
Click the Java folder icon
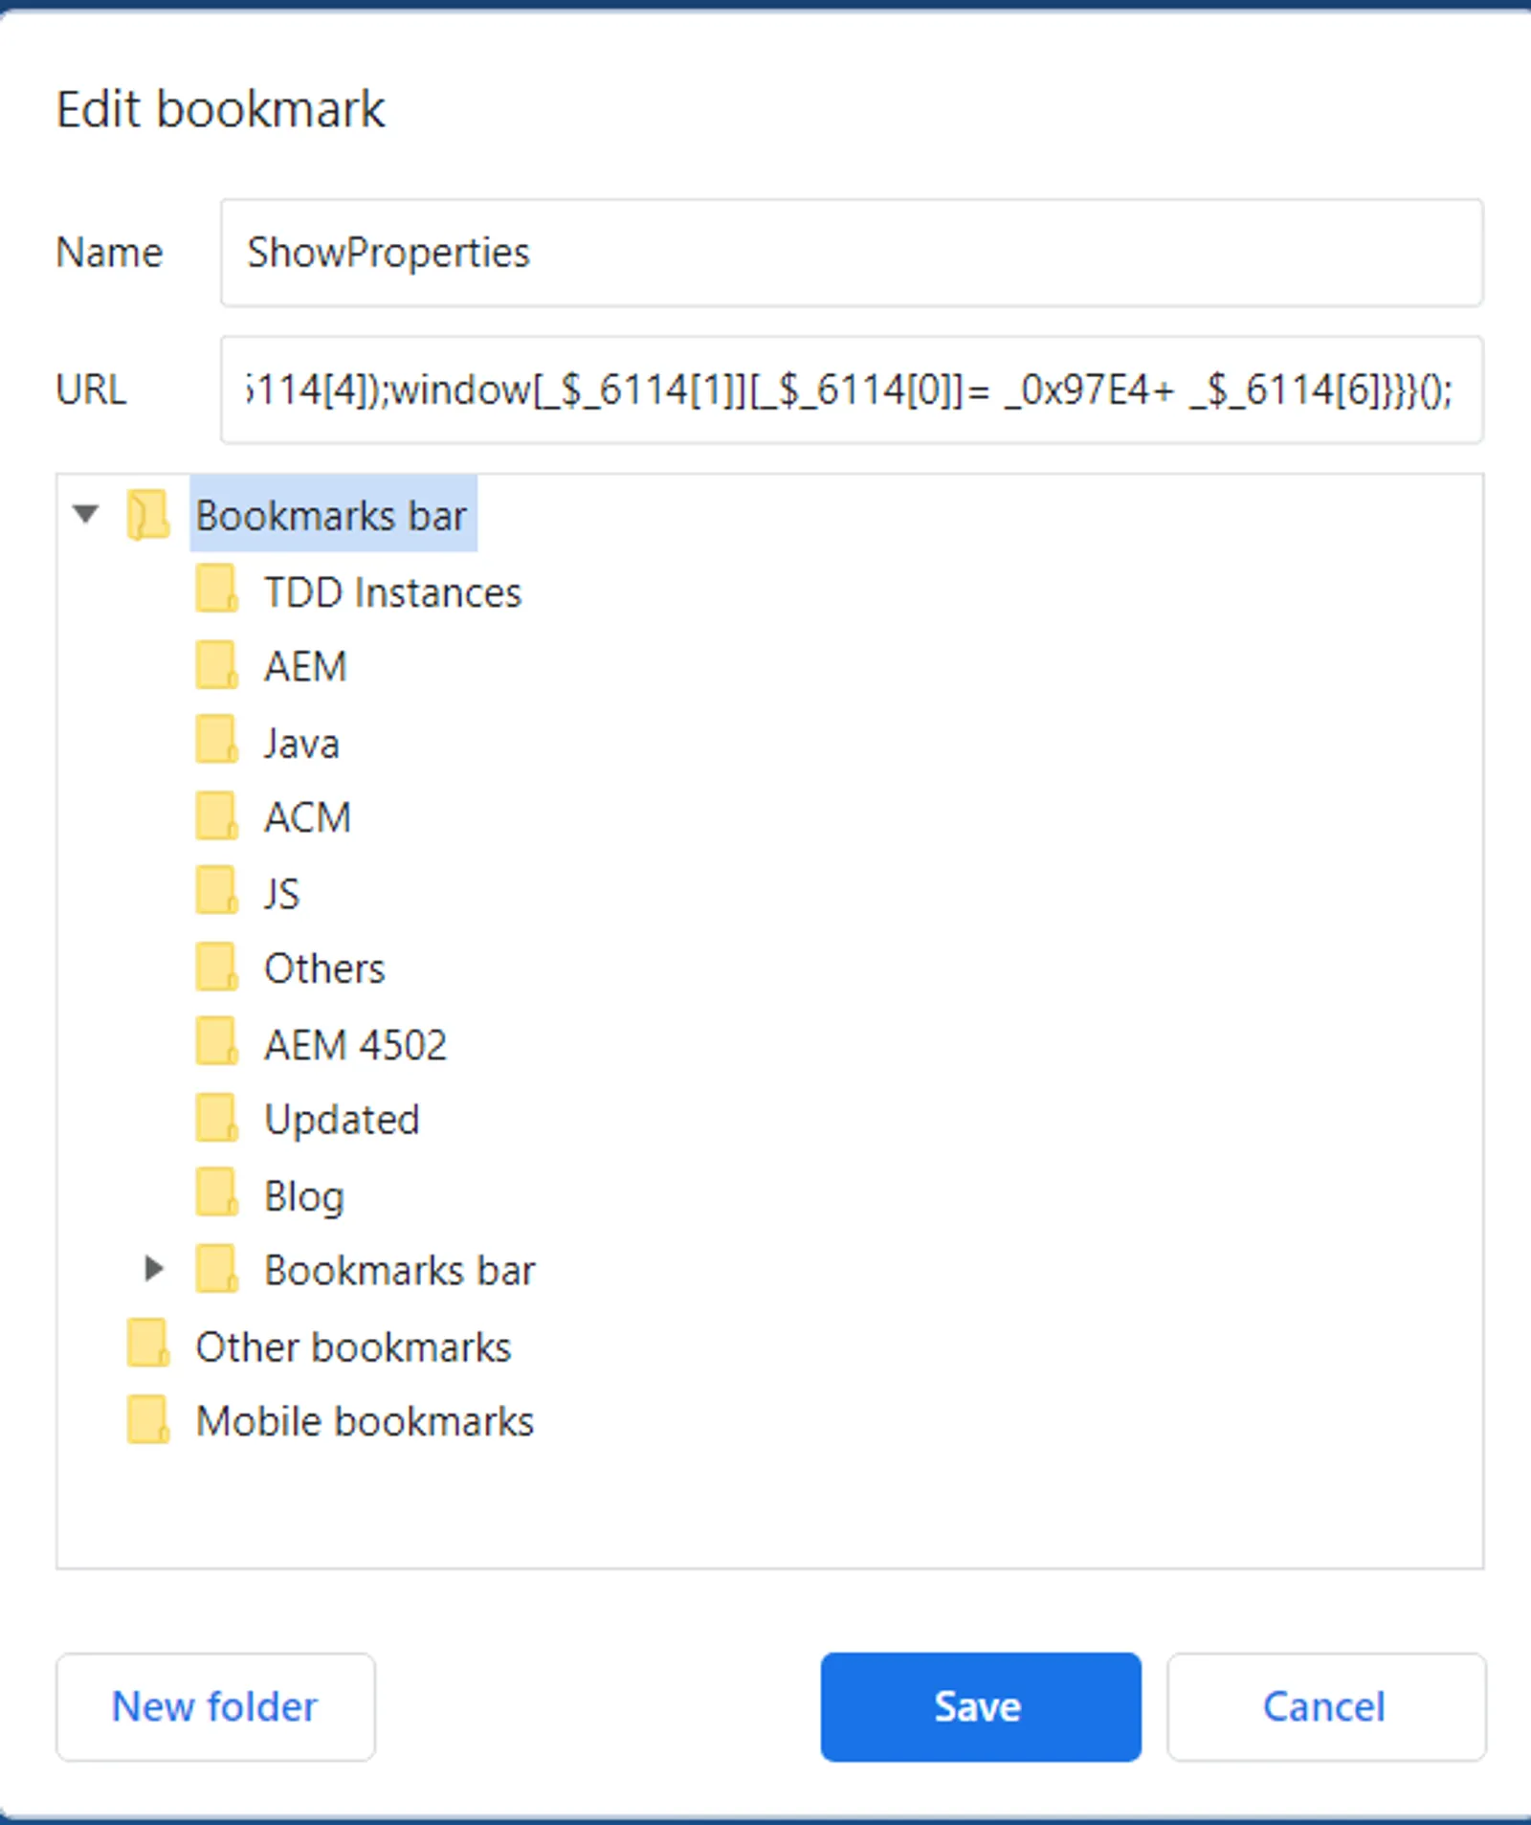click(216, 741)
